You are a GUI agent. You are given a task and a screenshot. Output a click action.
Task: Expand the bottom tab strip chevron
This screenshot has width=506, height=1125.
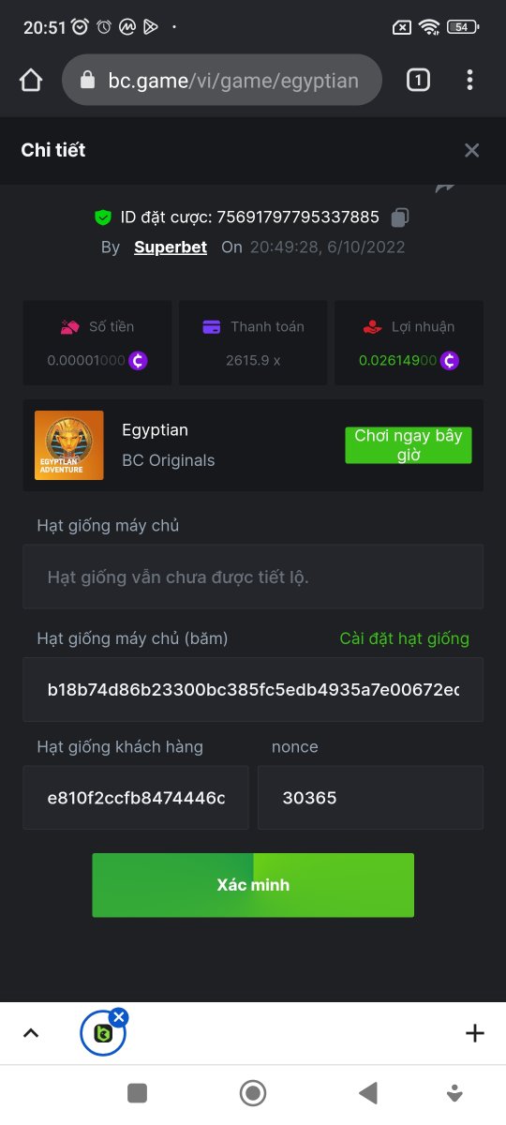[x=31, y=1033]
